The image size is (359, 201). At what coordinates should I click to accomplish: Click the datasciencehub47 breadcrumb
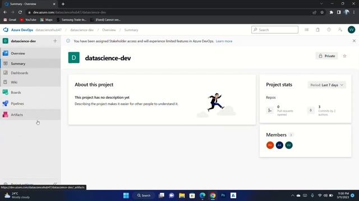[x=49, y=30]
